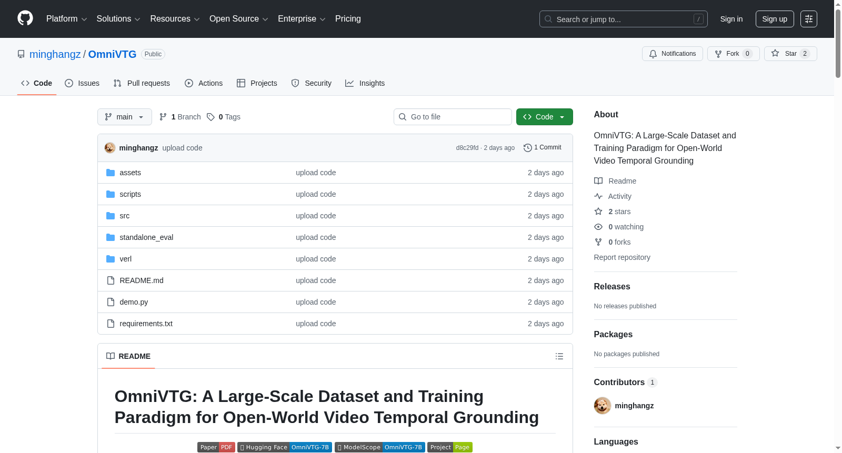Click the verl folder icon
The height and width of the screenshot is (453, 842).
click(111, 259)
